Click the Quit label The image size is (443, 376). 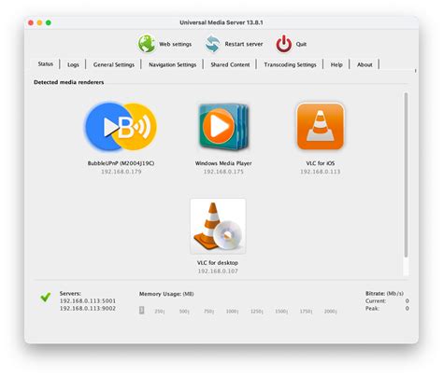coord(301,44)
